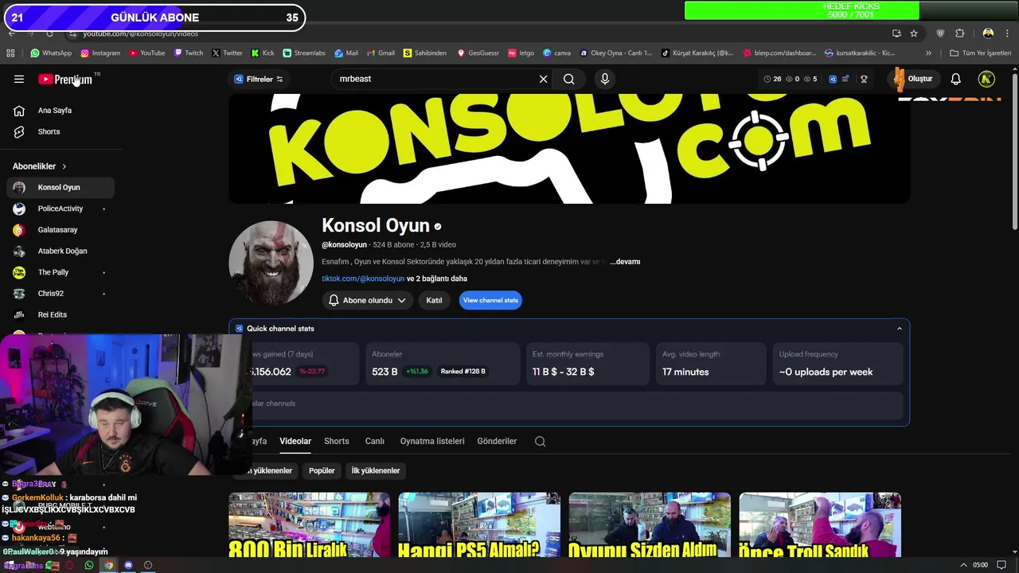
Task: Click View channel stats button
Action: click(x=490, y=300)
